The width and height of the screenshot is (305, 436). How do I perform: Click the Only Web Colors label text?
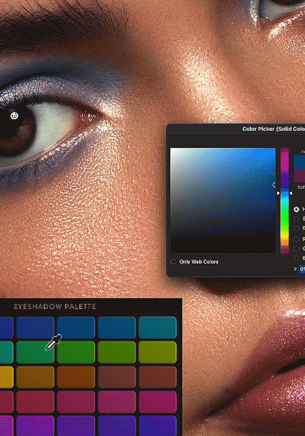point(199,262)
